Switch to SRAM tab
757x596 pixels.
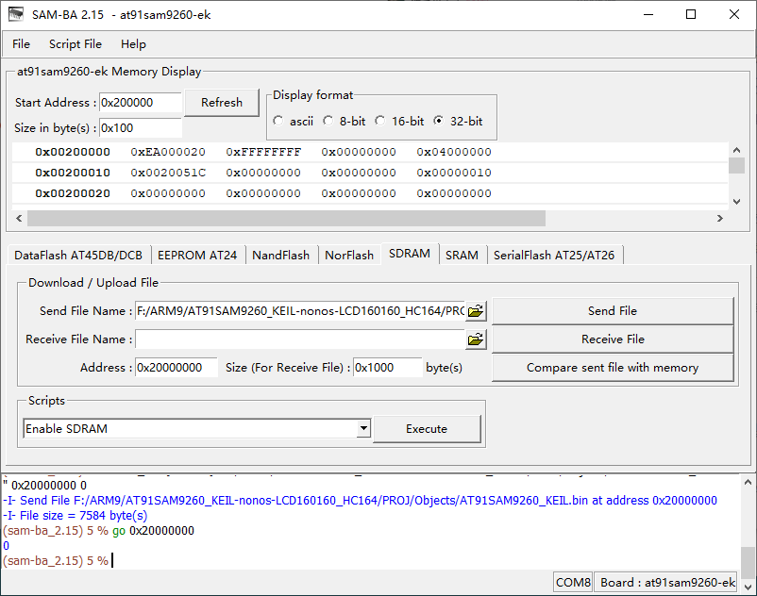pyautogui.click(x=462, y=255)
